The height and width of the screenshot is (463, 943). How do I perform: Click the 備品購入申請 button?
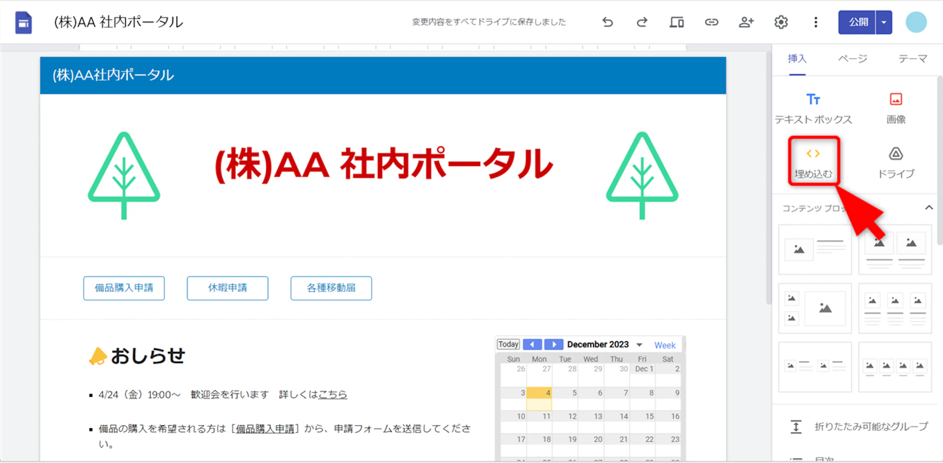[x=124, y=288]
